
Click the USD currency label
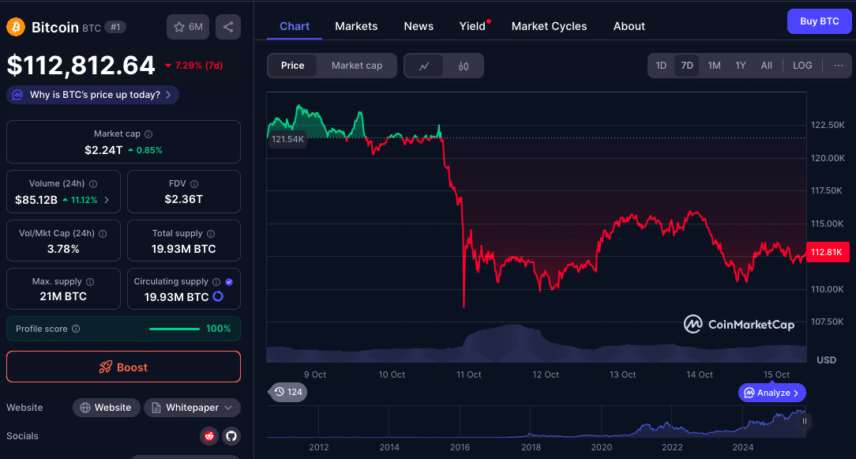(827, 360)
